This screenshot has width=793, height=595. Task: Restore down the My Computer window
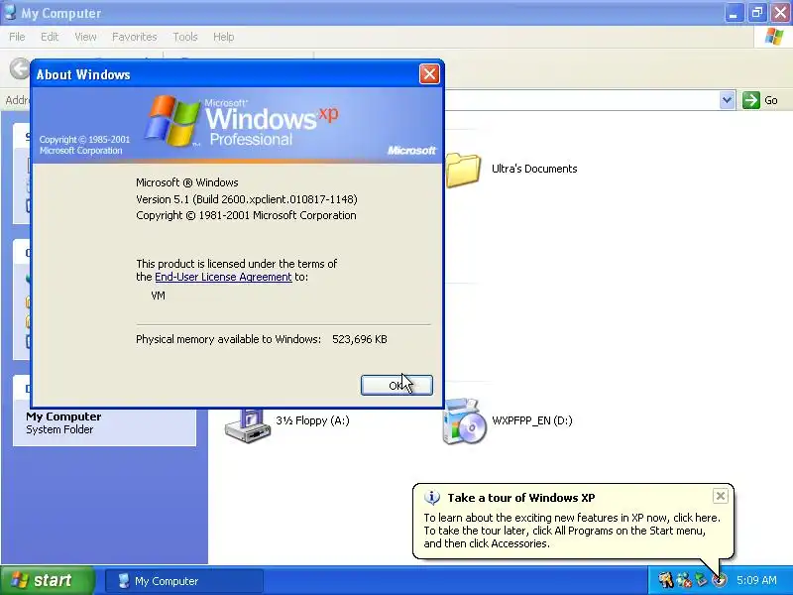(x=757, y=13)
